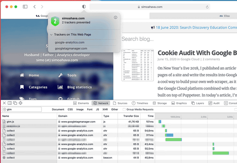Close the Web Inspector panel

pyautogui.click(x=4, y=103)
